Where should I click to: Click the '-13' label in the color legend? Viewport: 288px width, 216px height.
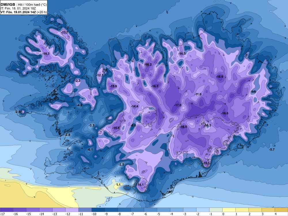(x=54, y=214)
